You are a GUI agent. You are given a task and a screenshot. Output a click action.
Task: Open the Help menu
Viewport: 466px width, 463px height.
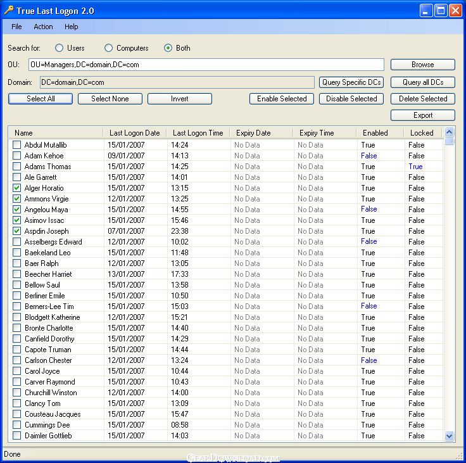click(72, 27)
